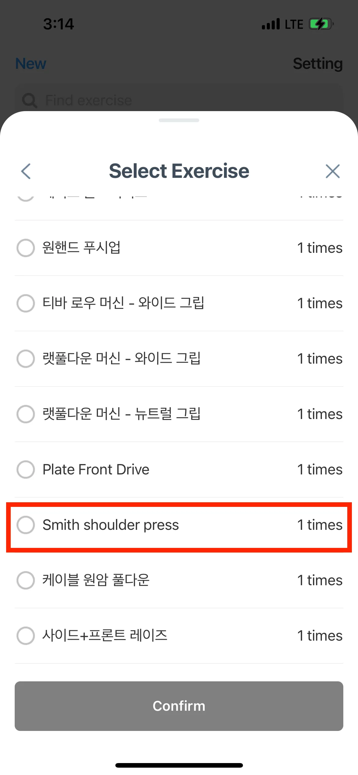Select the 티바 로우 머신 - 와이드 그립 radio
Viewport: 358px width, 775px height.
tap(26, 303)
